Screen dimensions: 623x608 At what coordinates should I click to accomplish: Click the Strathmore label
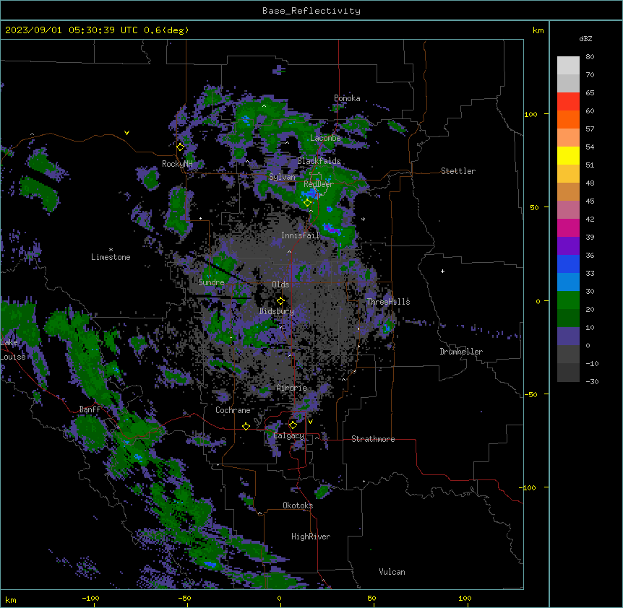[x=373, y=439]
